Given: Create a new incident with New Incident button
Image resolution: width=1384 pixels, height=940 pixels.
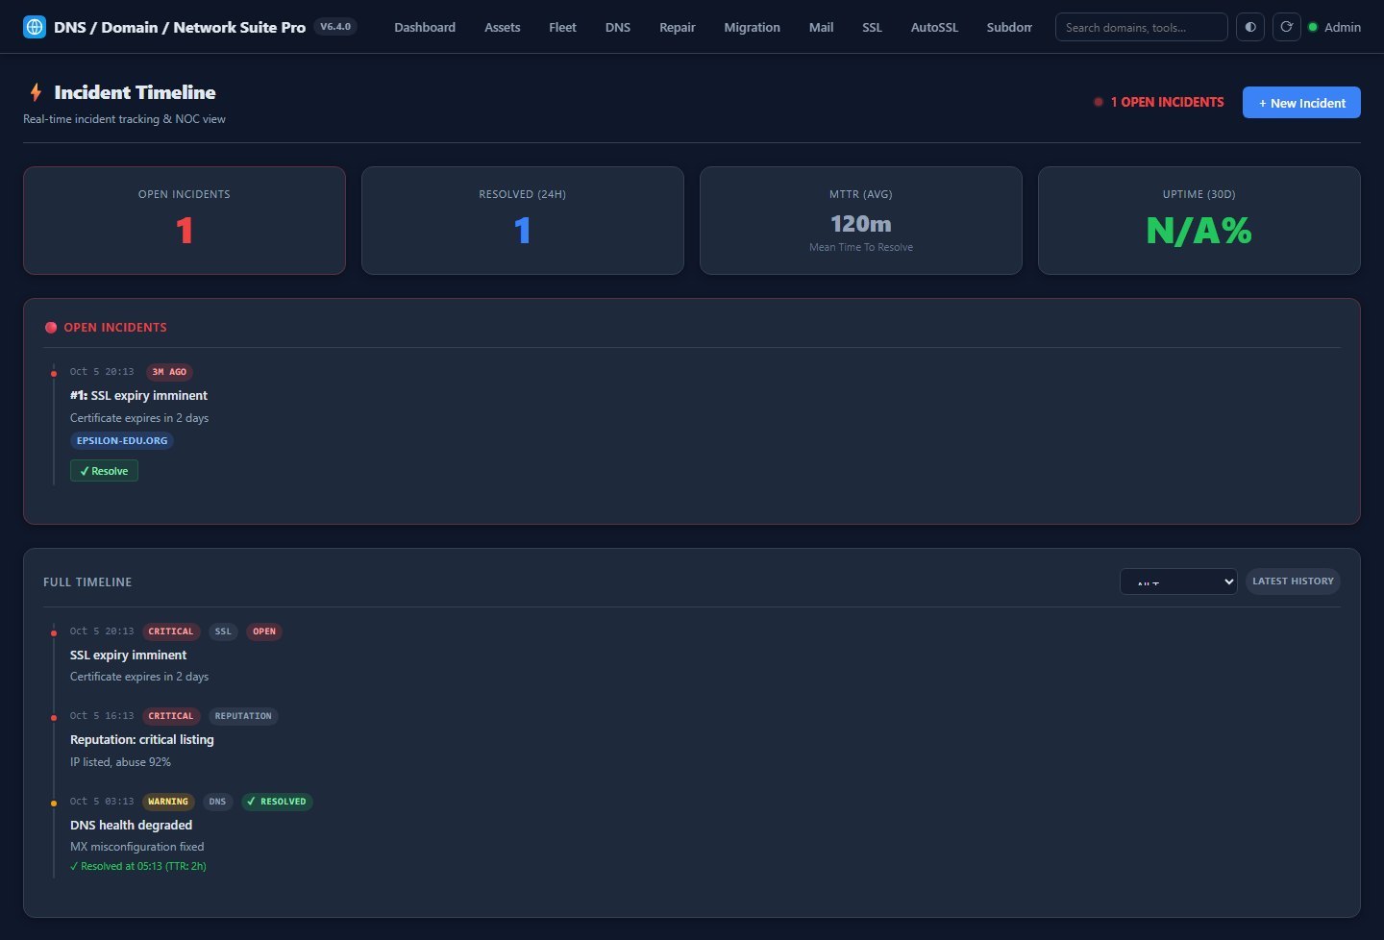Looking at the screenshot, I should 1301,103.
